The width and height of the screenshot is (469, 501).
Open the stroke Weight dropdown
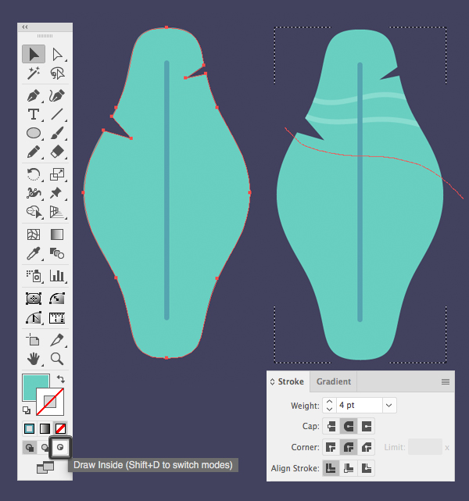pyautogui.click(x=389, y=406)
